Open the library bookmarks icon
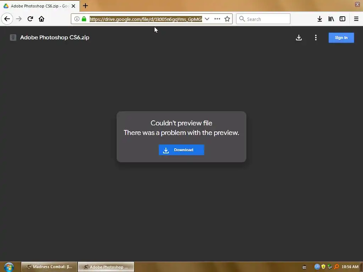 [331, 19]
